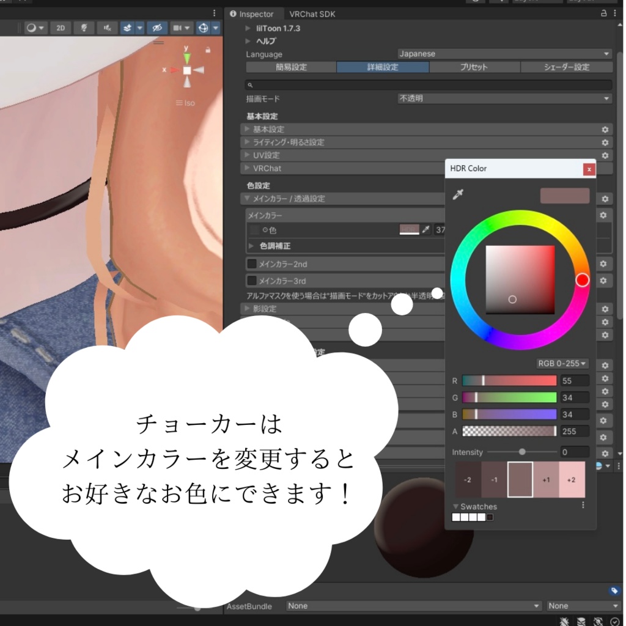Select the -2 exposure swatch in HDR Color
The image size is (626, 626).
coord(468,479)
